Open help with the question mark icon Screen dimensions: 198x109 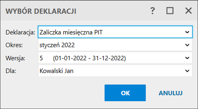(x=153, y=11)
